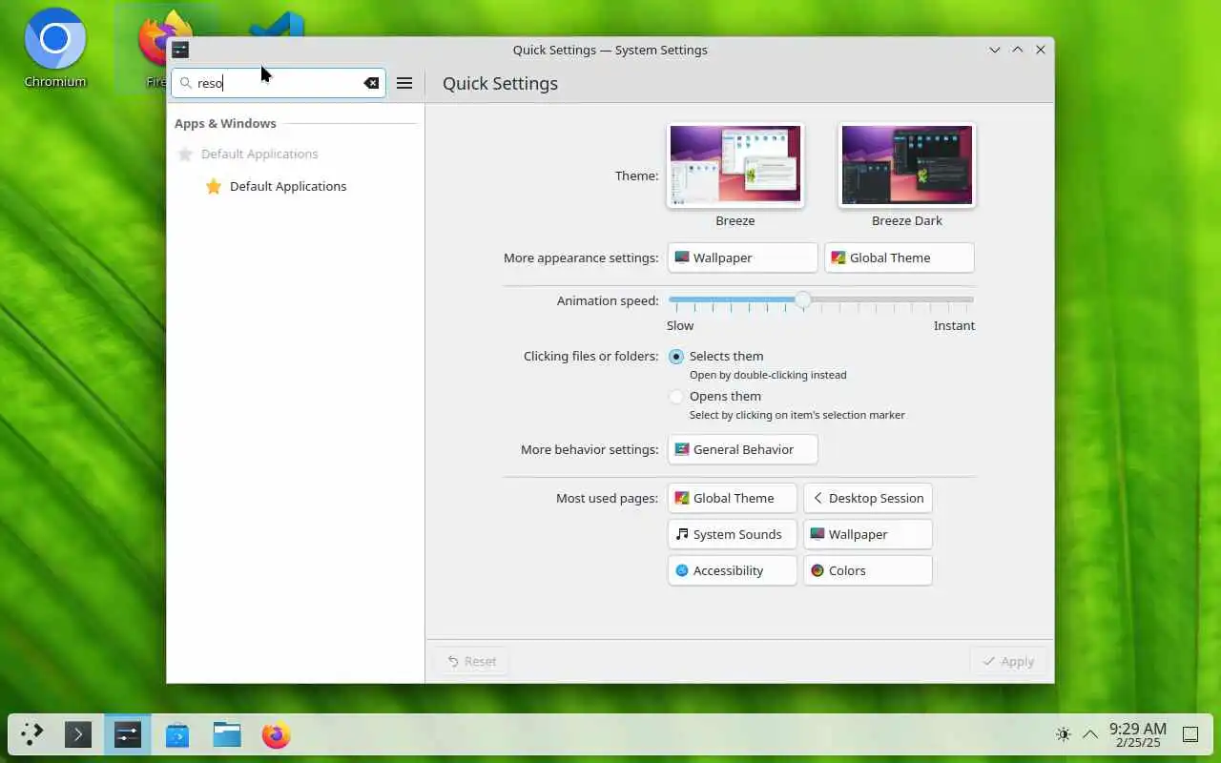Open System Sounds page

pyautogui.click(x=733, y=534)
